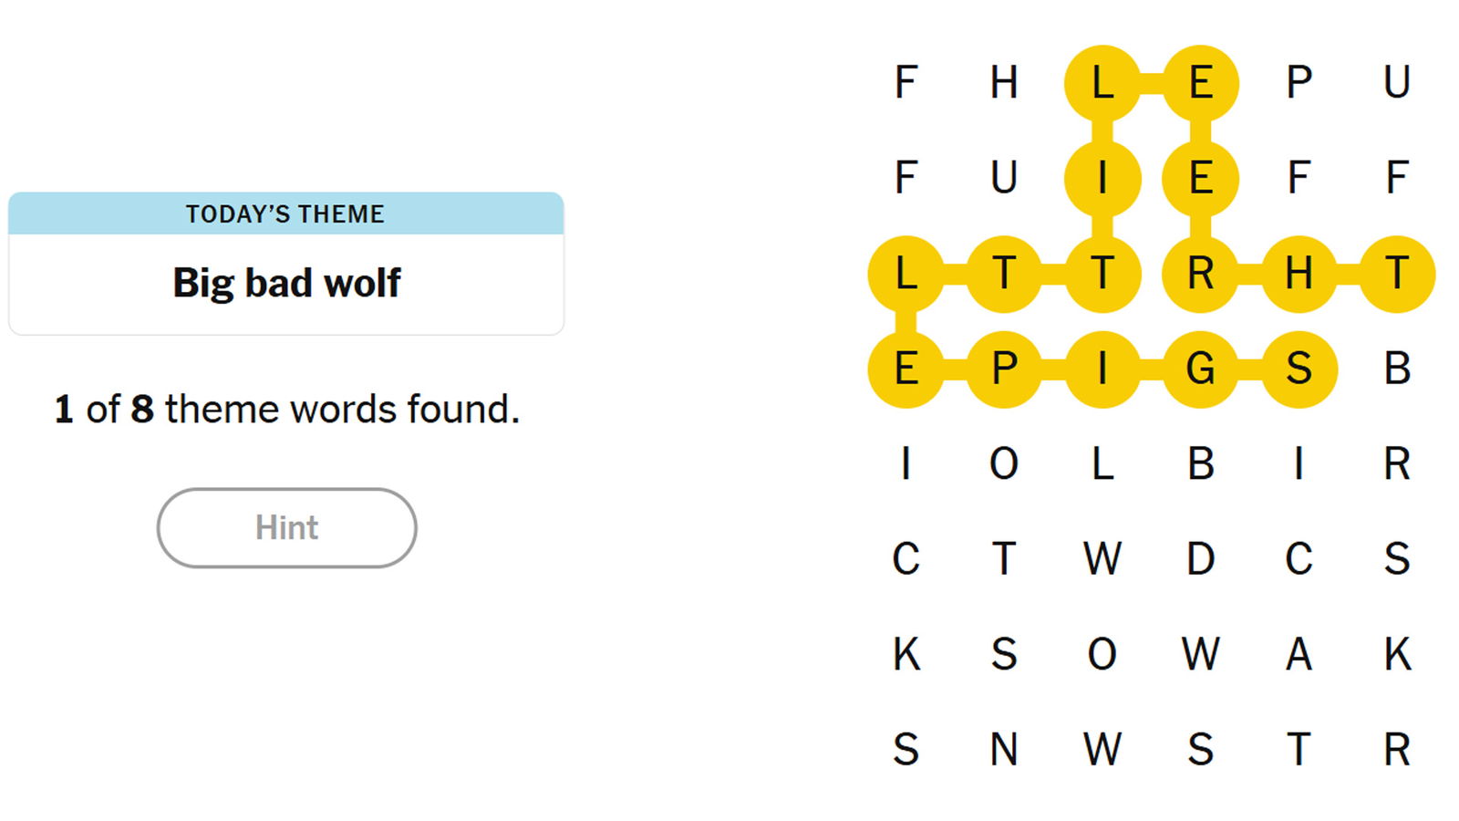Tap the letter W between N and S
Image resolution: width=1459 pixels, height=821 pixels.
[x=1102, y=750]
